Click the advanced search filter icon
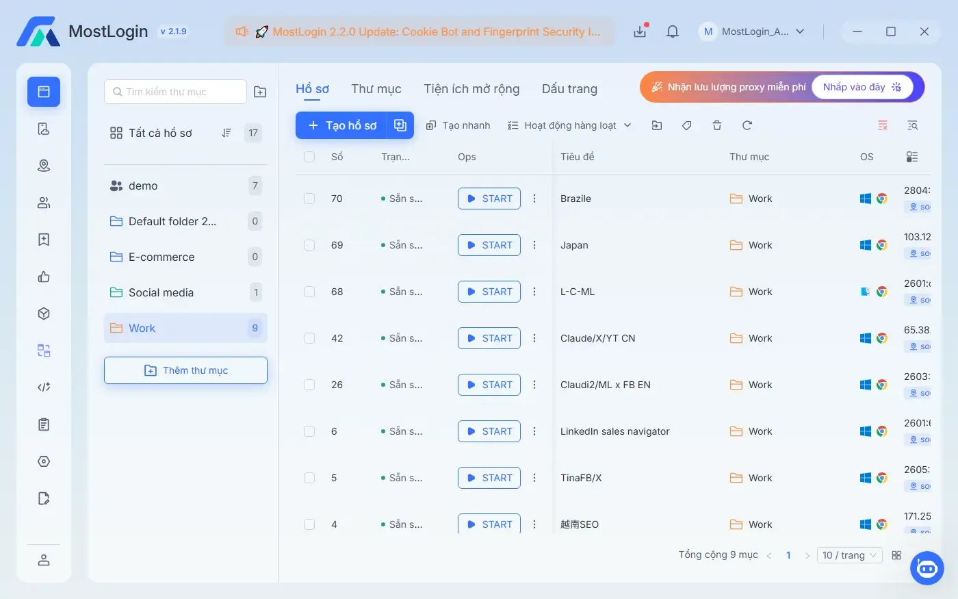Viewport: 958px width, 599px height. [912, 125]
